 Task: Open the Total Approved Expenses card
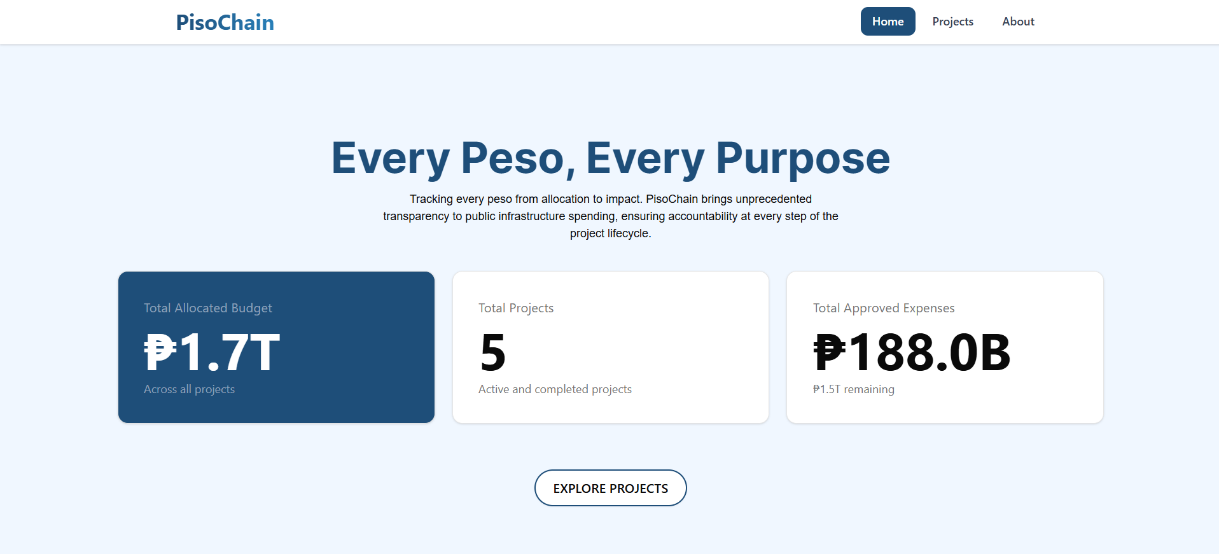click(x=945, y=347)
